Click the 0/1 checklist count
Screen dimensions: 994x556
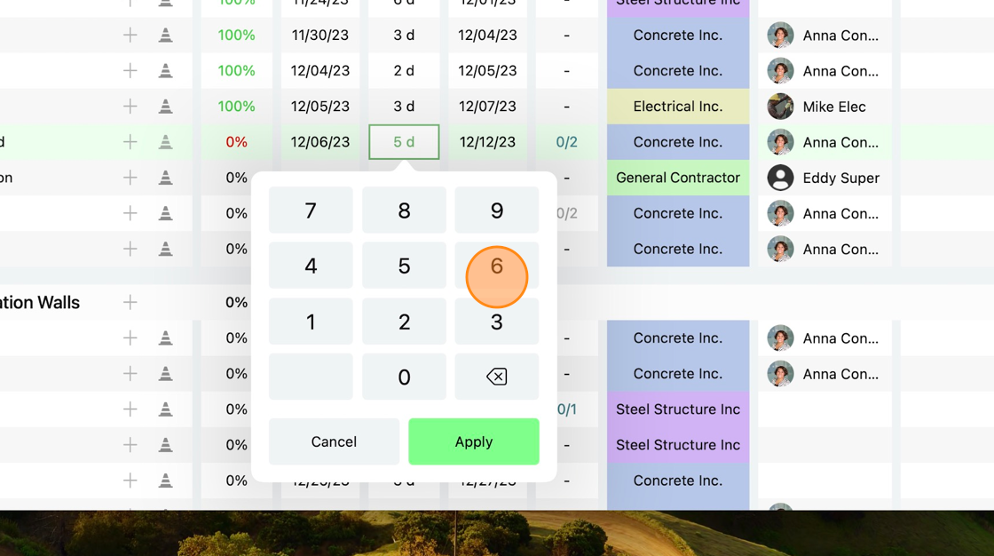tap(567, 409)
